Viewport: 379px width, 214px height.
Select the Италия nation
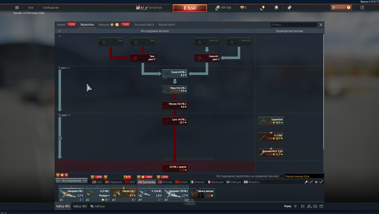(x=197, y=182)
